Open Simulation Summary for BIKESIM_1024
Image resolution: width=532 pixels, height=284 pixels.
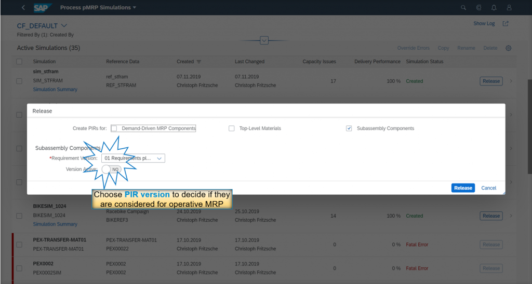pos(55,224)
